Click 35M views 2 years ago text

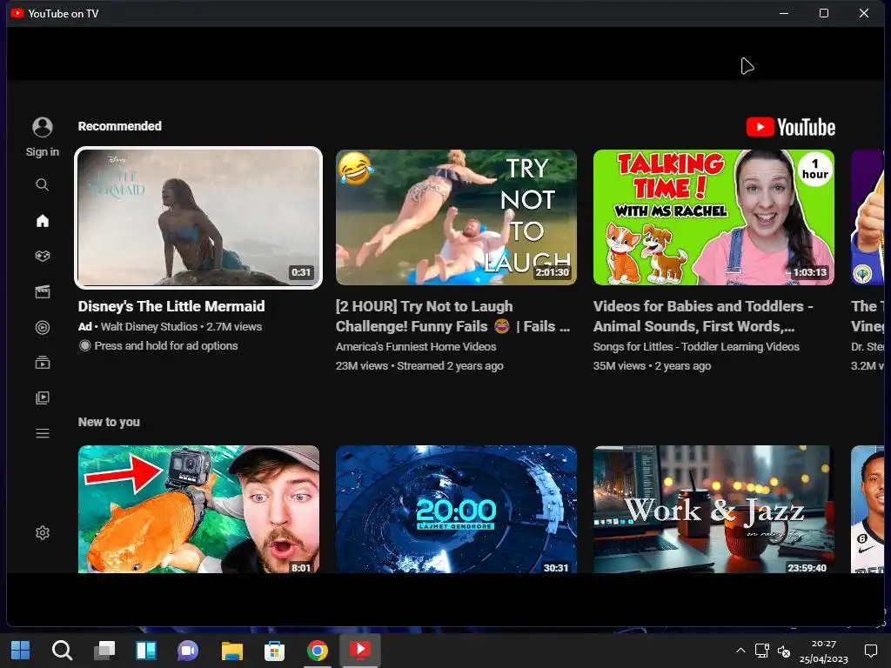coord(653,366)
